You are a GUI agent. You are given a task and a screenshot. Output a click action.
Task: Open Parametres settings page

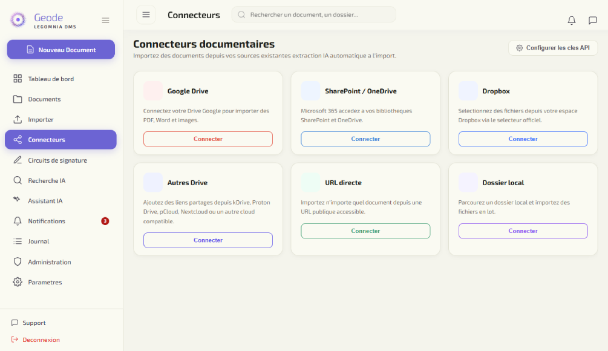tap(61, 282)
